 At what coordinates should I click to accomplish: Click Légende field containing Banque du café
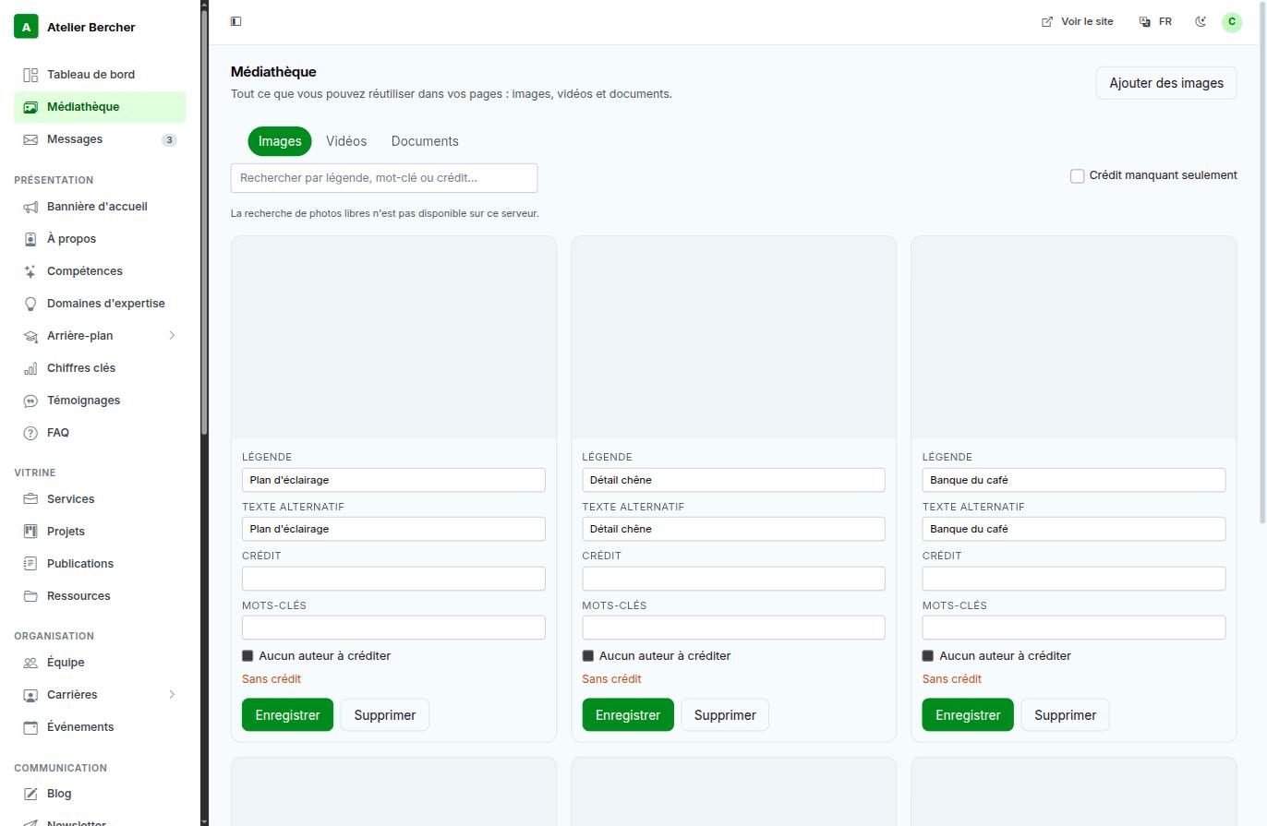point(1074,480)
